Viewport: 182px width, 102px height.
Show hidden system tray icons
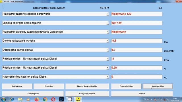pyautogui.click(x=151, y=99)
